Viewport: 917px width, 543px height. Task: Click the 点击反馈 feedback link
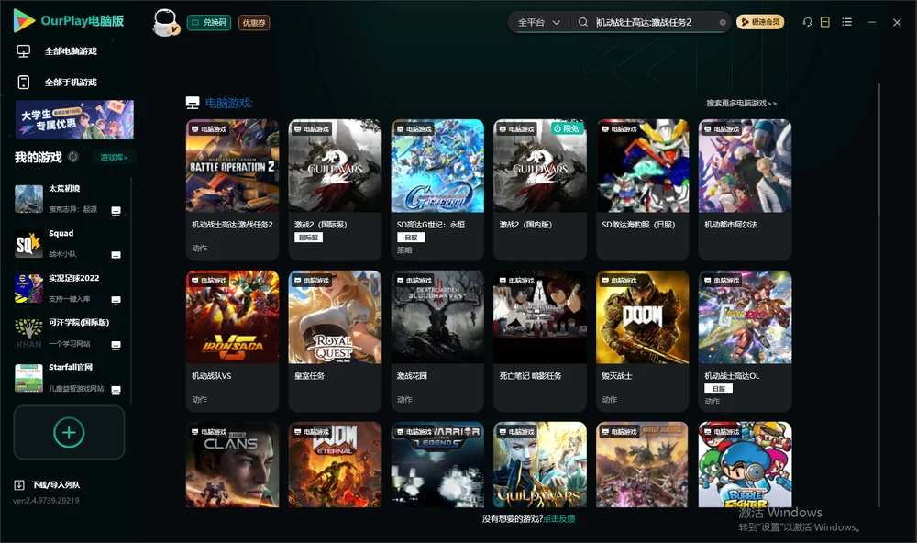tap(558, 518)
